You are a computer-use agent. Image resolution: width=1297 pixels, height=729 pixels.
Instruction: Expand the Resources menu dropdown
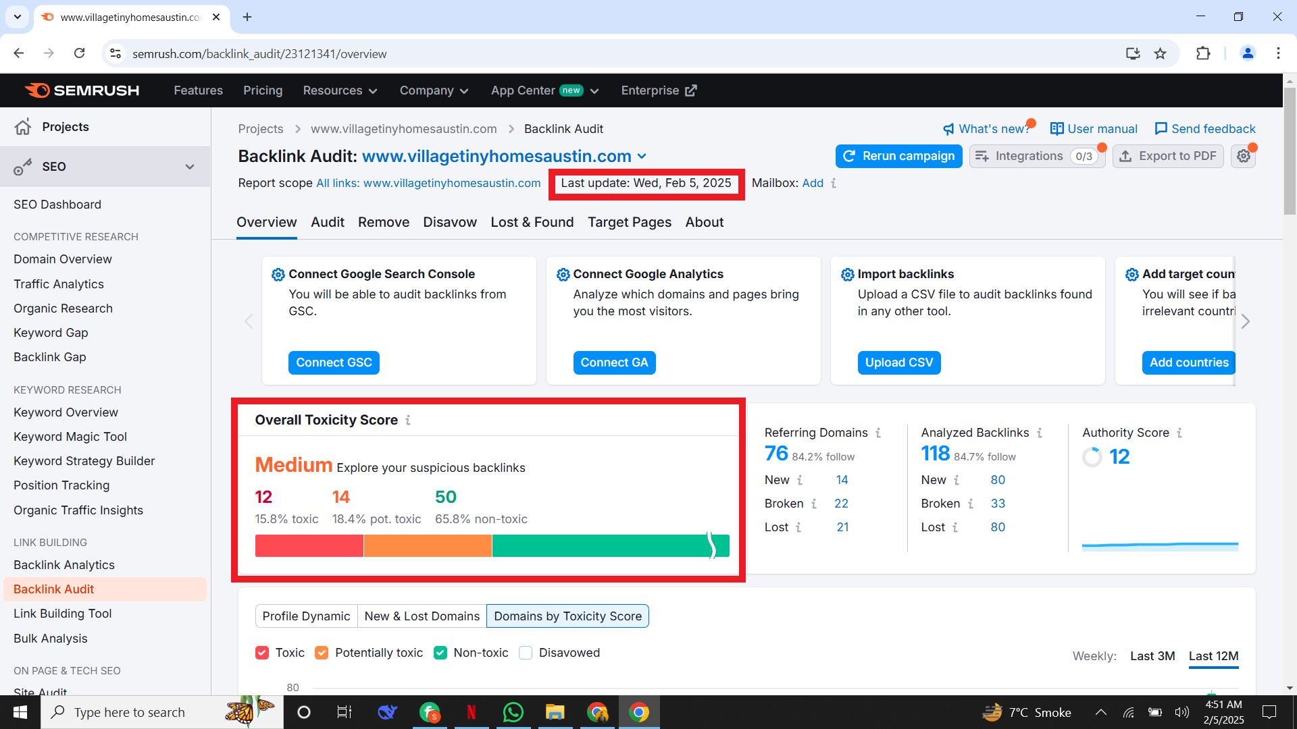340,90
